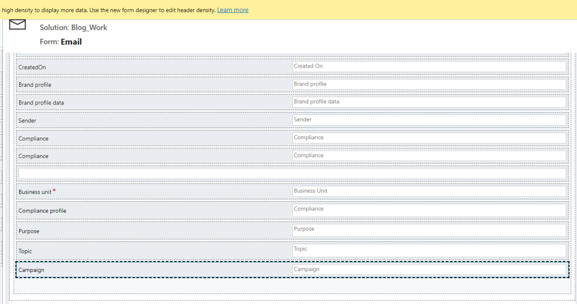Select the Topic field label
577x304 pixels.
point(25,252)
